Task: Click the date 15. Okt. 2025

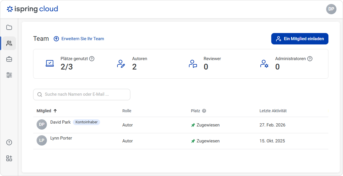Action: pos(272,141)
